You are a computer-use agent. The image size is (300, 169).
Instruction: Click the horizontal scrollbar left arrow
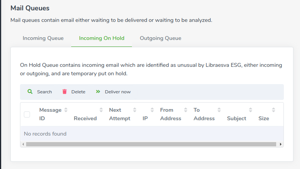tap(23, 144)
